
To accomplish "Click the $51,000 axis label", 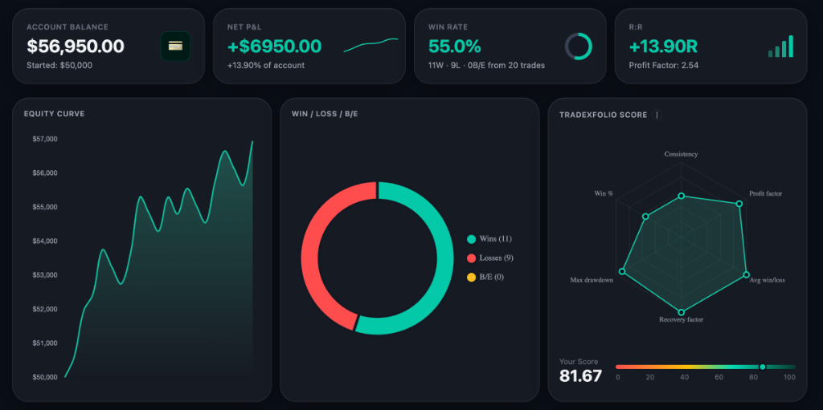I will tap(45, 343).
